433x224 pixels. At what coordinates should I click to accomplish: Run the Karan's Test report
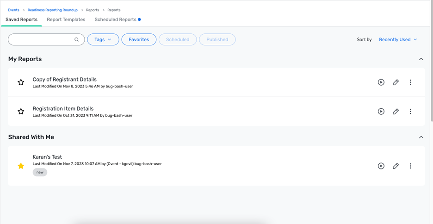(381, 166)
